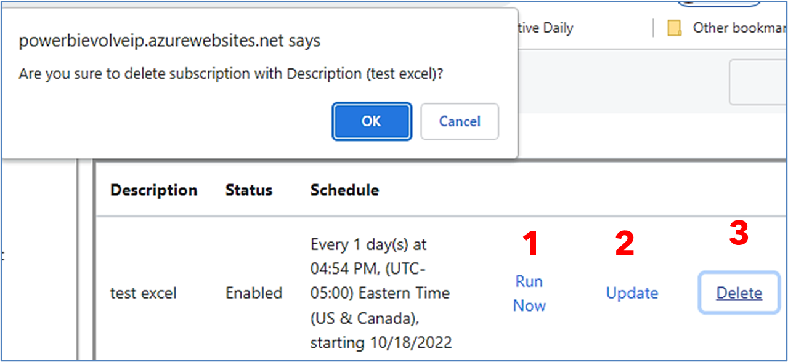
Task: Click the Other bookmarks folder icon
Action: coord(675,28)
